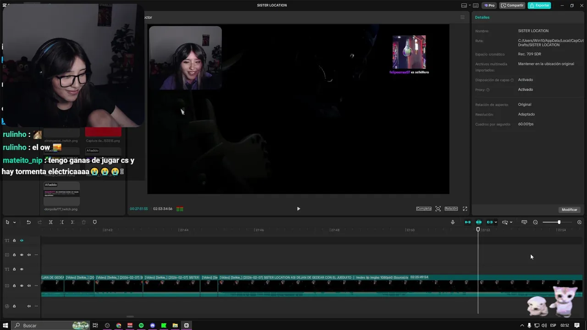This screenshot has height=330, width=587.
Task: Show hidden system tray icons
Action: coord(522,325)
